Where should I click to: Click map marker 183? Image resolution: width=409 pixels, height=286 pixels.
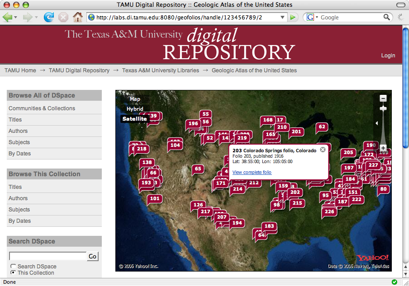(269, 226)
